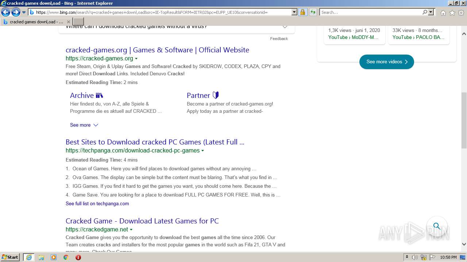Click the Refresh page icon

pos(313,12)
